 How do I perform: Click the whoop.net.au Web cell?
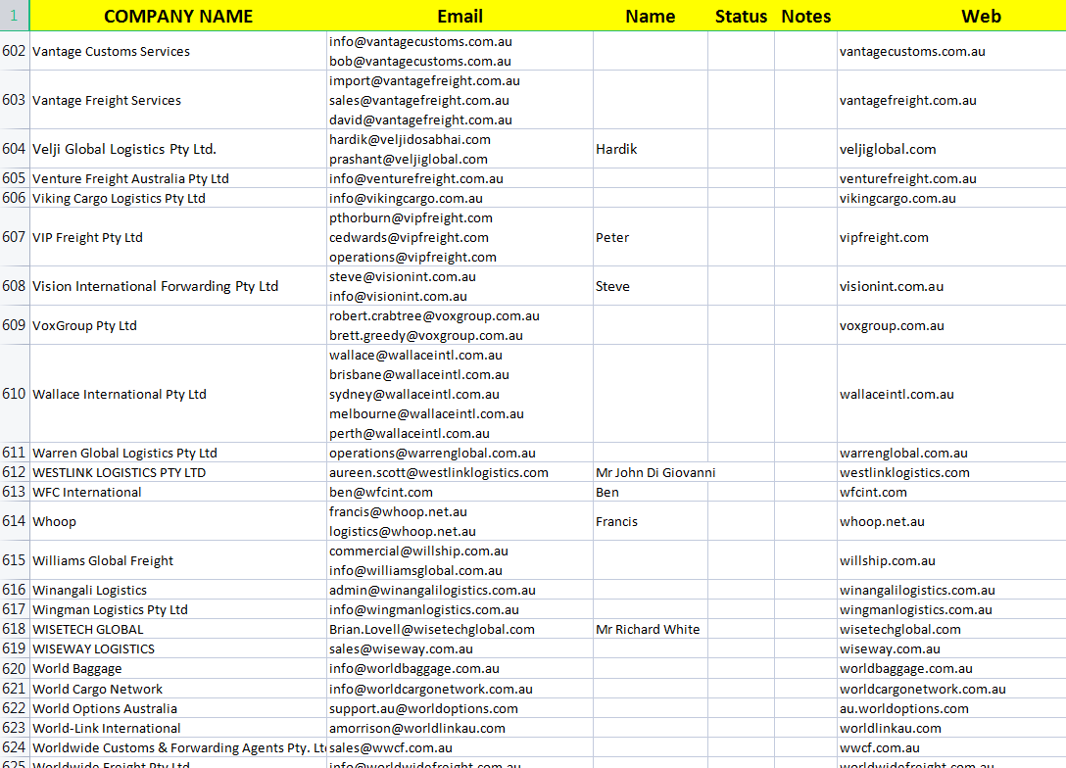(x=882, y=521)
